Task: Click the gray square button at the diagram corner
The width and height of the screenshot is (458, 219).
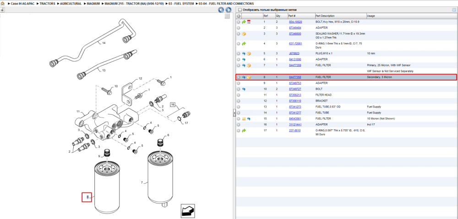Action: [x=227, y=16]
